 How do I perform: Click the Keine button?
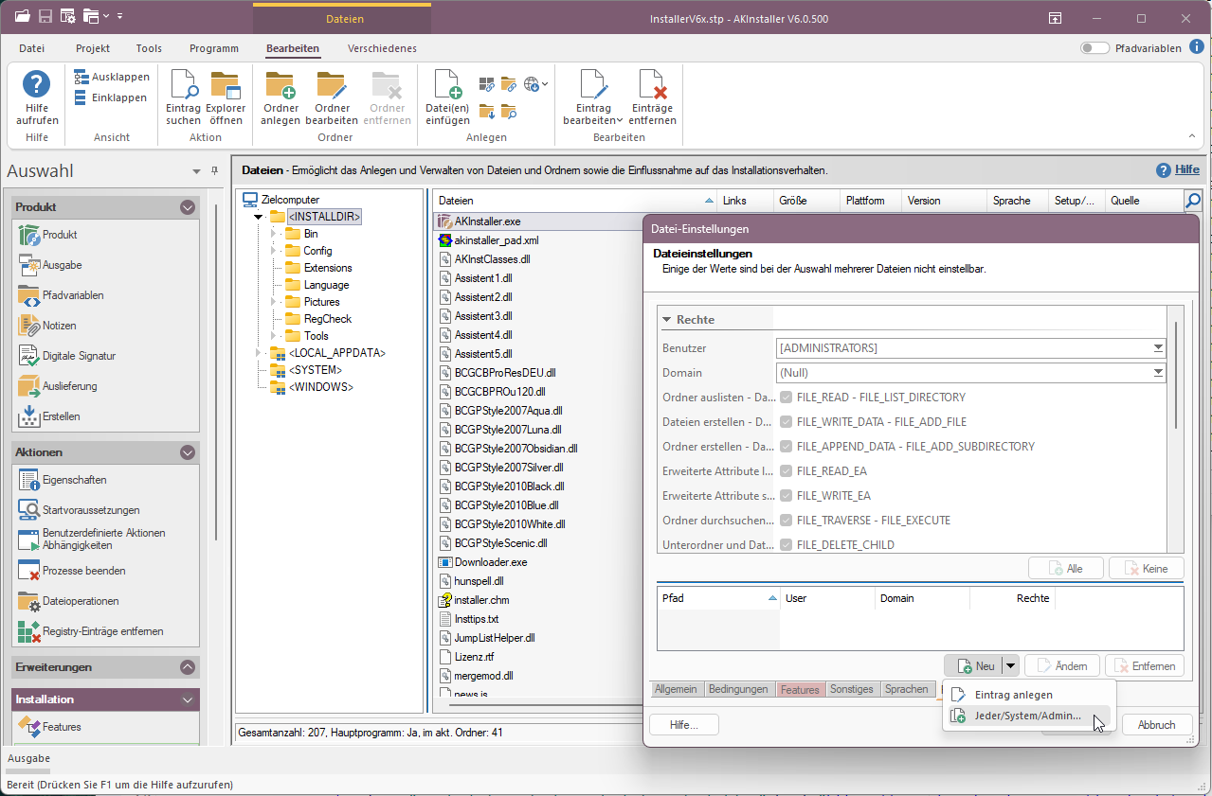1146,569
